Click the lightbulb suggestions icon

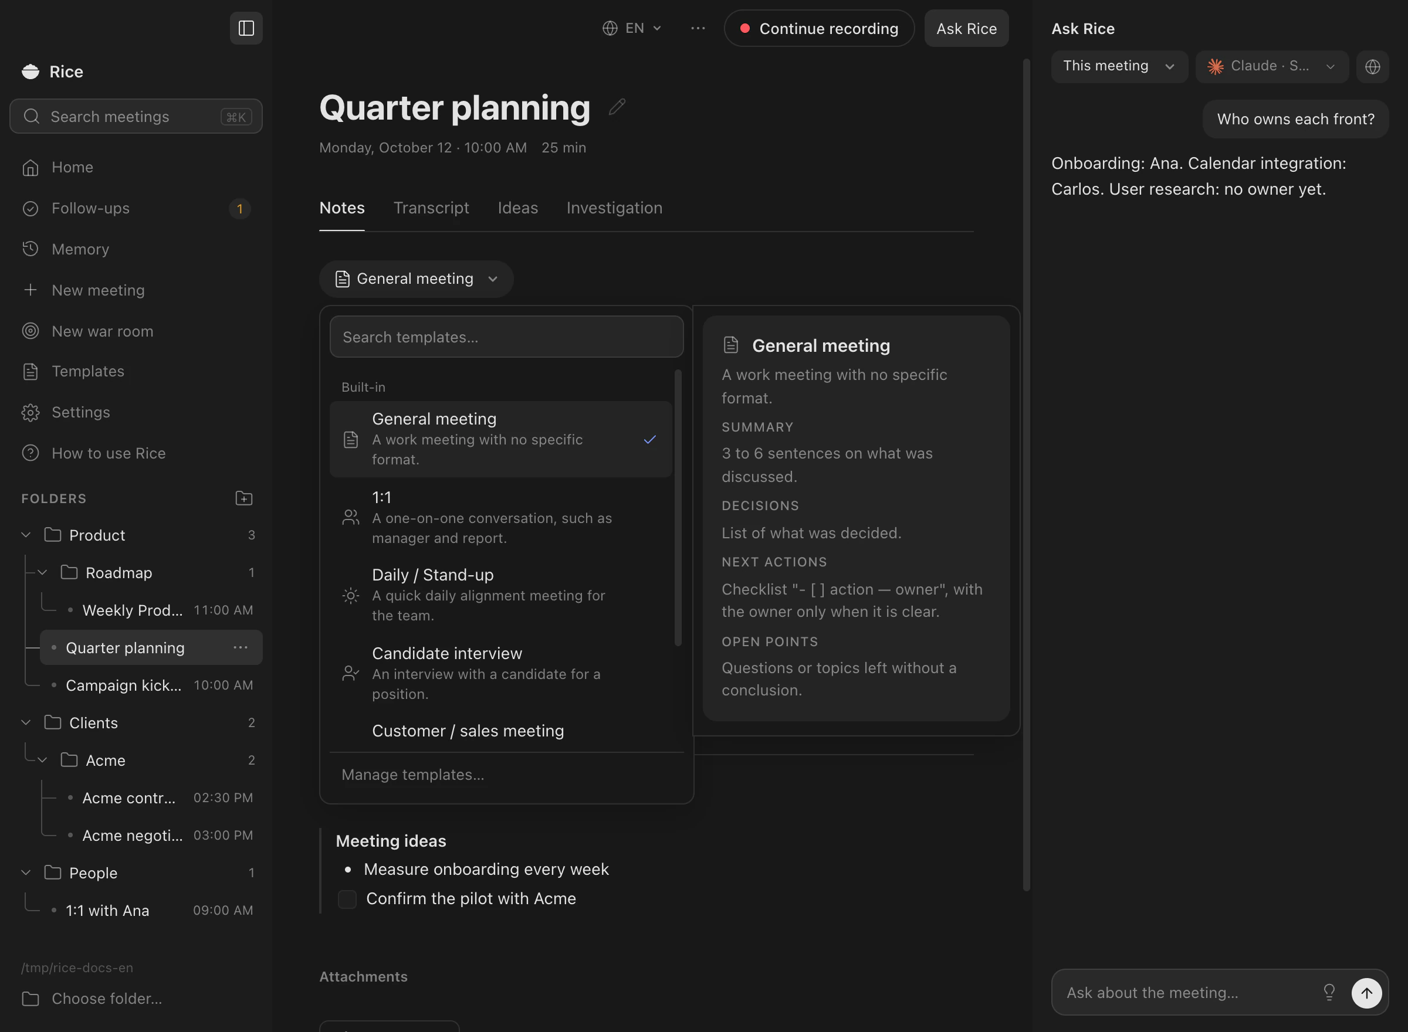click(x=1329, y=992)
